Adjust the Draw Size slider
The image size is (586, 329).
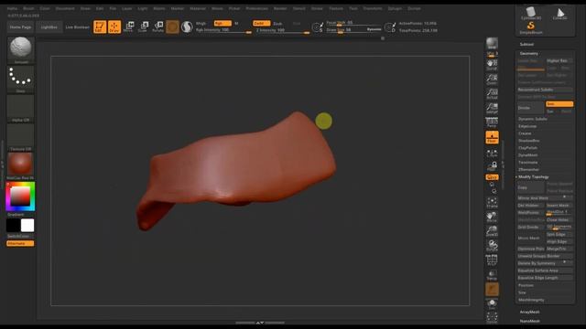(x=345, y=30)
